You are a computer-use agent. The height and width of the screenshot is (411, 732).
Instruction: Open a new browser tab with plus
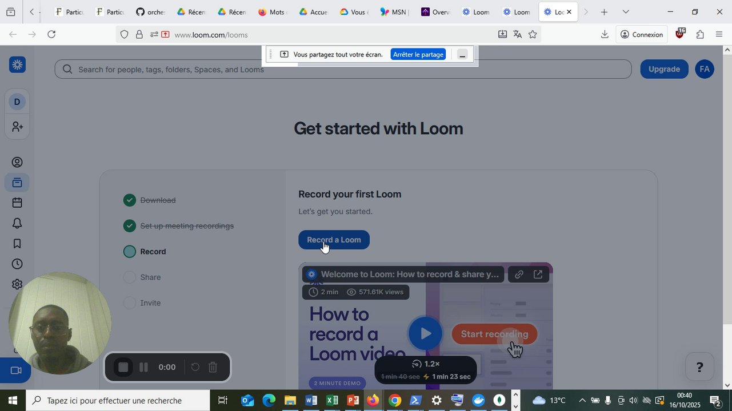(604, 12)
